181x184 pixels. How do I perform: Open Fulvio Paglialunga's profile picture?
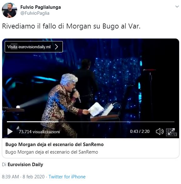click(x=9, y=10)
